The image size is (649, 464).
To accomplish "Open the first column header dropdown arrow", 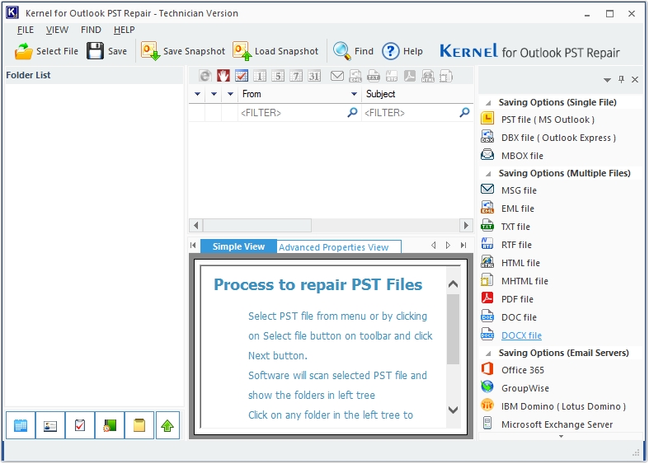I will tap(197, 94).
